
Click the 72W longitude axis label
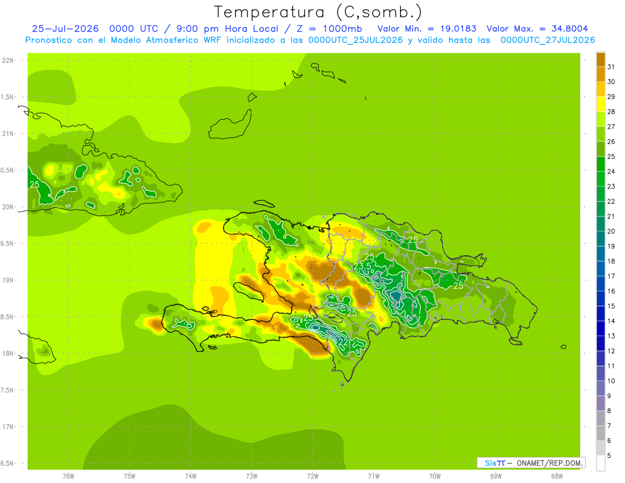(x=312, y=476)
